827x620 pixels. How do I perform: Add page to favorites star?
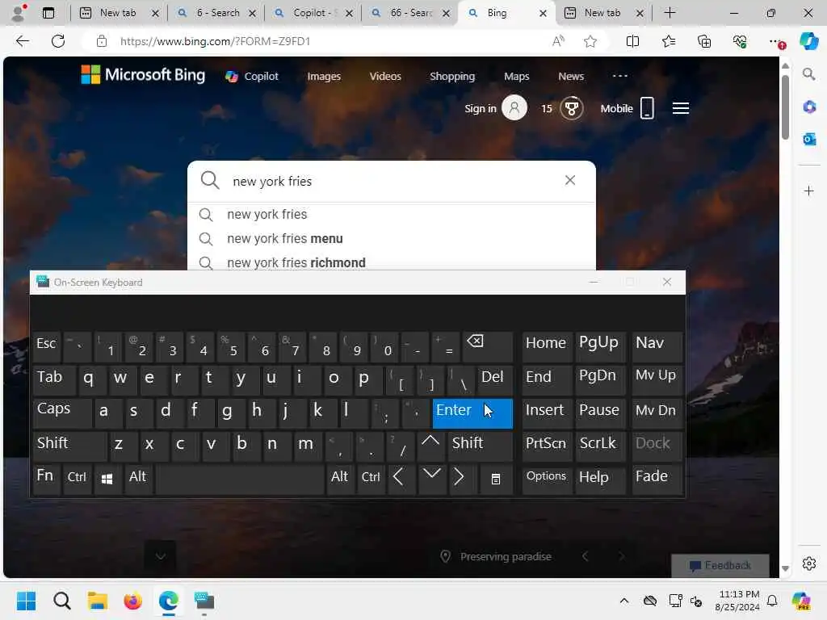[590, 41]
